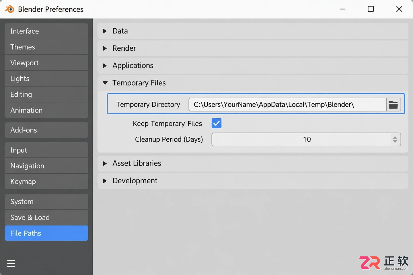Close the Blender Preferences window
413x275 pixels.
pos(399,9)
